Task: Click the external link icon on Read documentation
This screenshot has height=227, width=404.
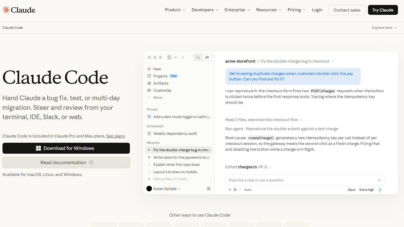Action: 91,162
